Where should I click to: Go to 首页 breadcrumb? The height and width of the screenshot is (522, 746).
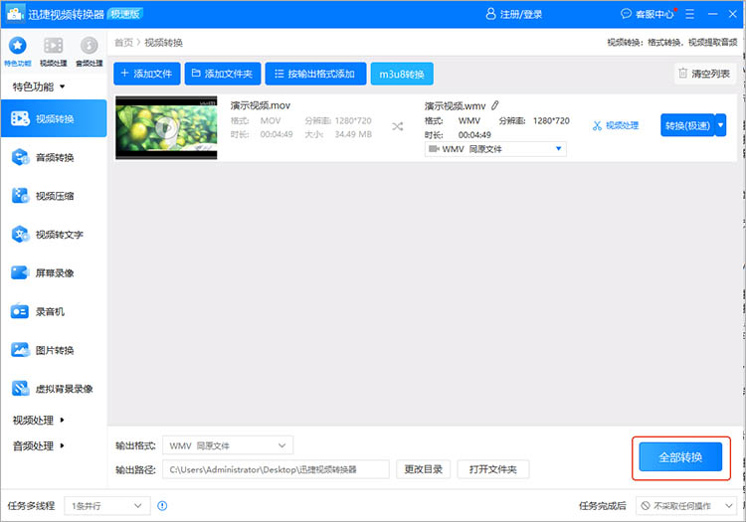pyautogui.click(x=123, y=43)
